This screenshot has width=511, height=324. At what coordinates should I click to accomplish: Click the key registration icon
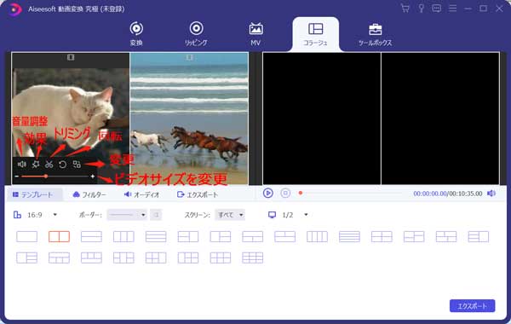point(421,9)
